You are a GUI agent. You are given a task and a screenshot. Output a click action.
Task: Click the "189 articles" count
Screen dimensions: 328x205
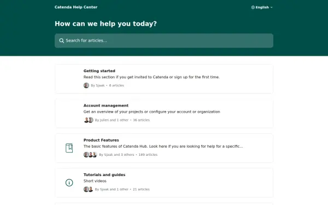(x=148, y=155)
